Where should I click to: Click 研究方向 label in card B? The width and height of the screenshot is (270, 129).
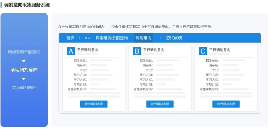pyautogui.click(x=147, y=75)
